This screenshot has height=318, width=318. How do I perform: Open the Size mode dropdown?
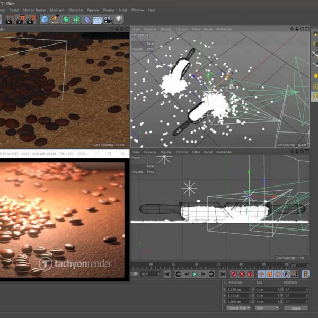(x=267, y=308)
